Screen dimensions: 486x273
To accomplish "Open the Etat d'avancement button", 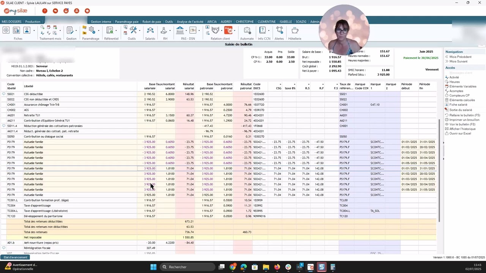I will tap(16, 257).
